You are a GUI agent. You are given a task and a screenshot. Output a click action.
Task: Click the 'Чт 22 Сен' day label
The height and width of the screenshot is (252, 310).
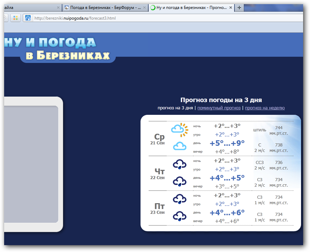tap(158, 174)
